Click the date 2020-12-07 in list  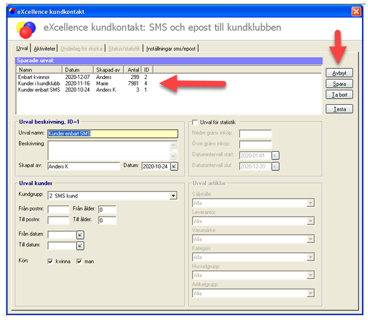(77, 77)
